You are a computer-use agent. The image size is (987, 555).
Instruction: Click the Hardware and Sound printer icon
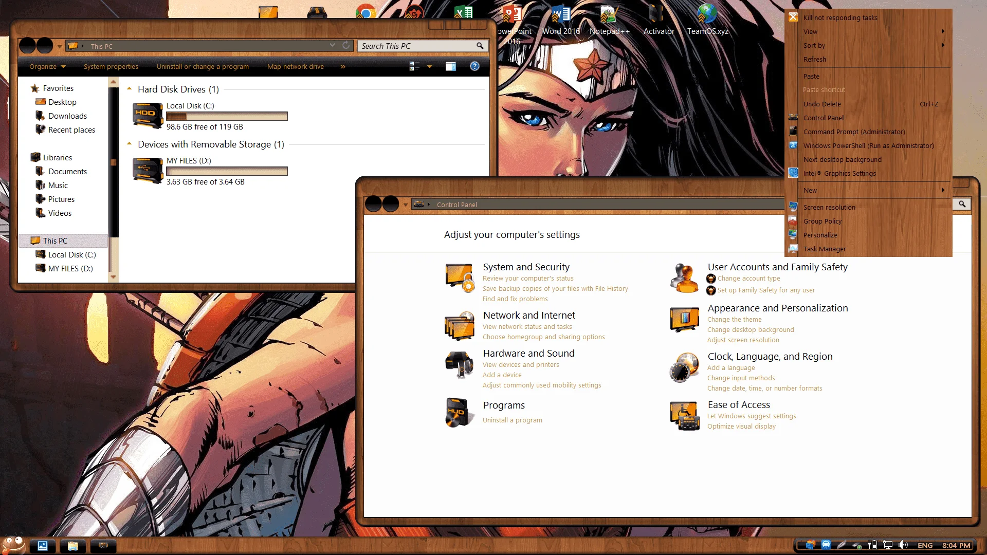[459, 364]
